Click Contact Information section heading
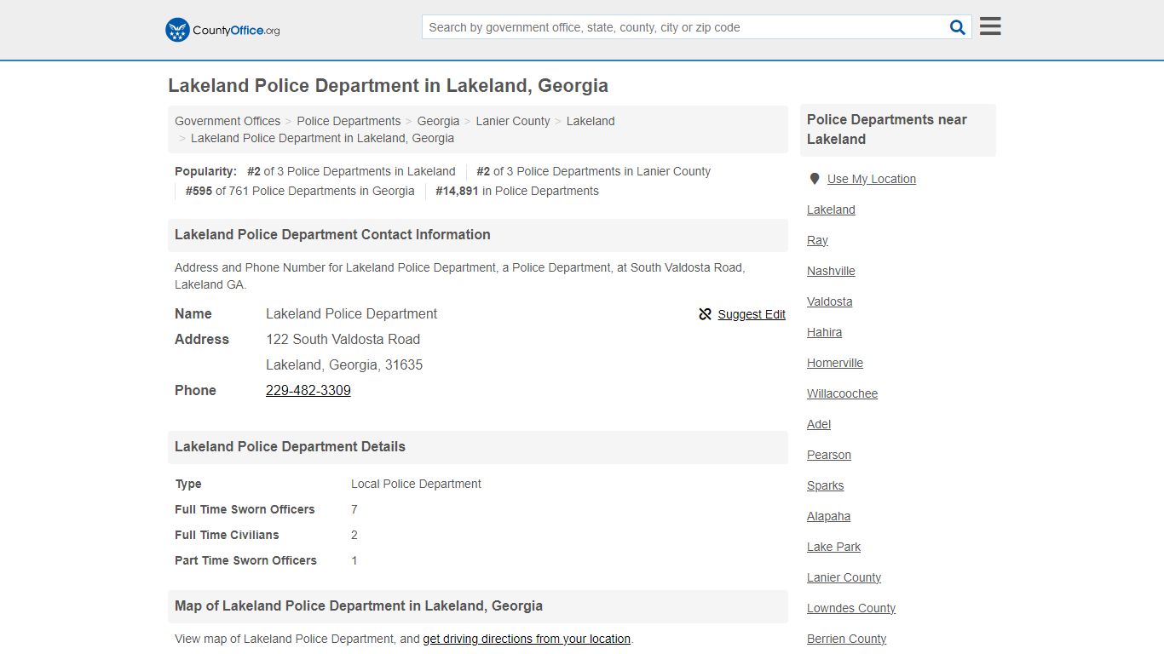Screen dimensions: 1164x654 (x=332, y=234)
